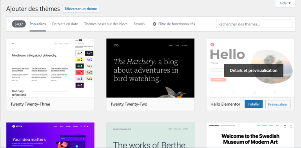Click the Téléverser un thème button

coord(80,9)
